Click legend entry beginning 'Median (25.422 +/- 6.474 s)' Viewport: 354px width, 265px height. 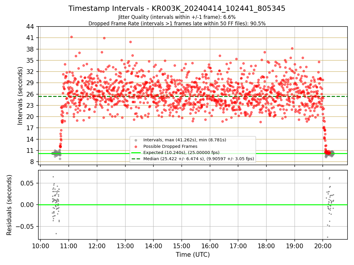click(199, 159)
